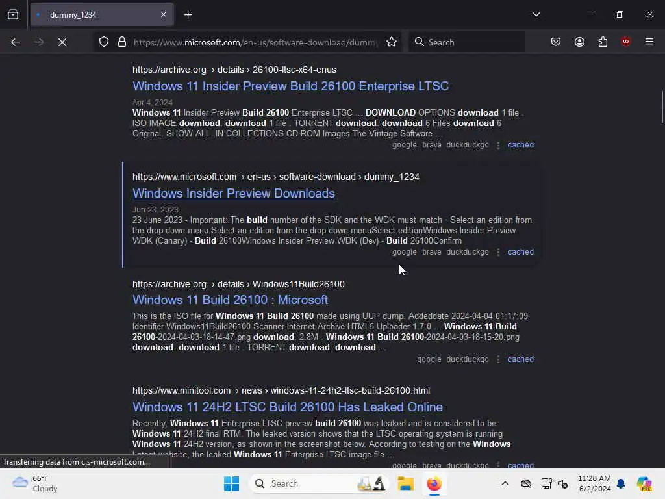The height and width of the screenshot is (499, 665).
Task: Open Windows 11 Build 26100 : Microsoft link
Action: point(230,300)
